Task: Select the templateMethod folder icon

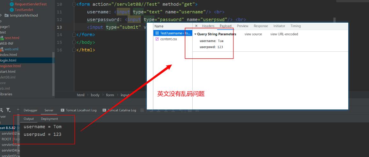Action: [6, 15]
